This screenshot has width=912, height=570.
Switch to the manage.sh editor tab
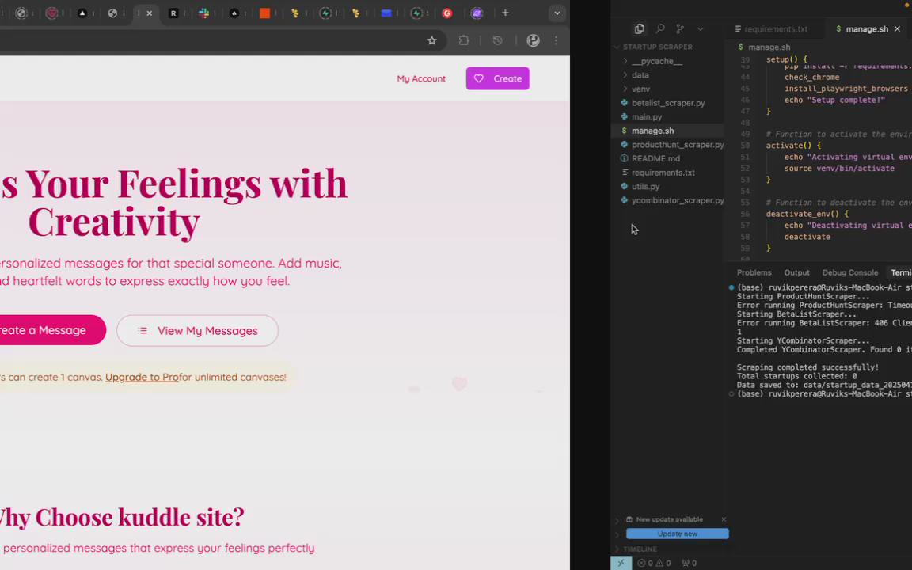click(866, 28)
